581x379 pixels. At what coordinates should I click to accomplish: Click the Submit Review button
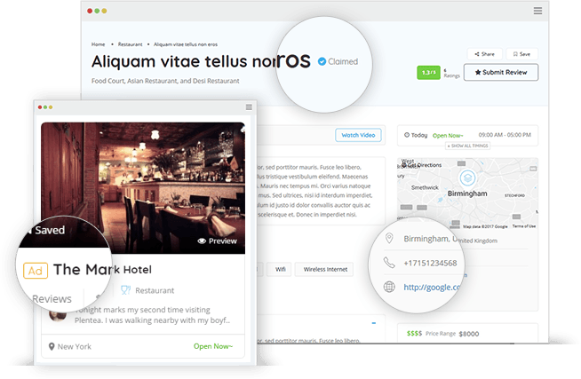[x=501, y=72]
